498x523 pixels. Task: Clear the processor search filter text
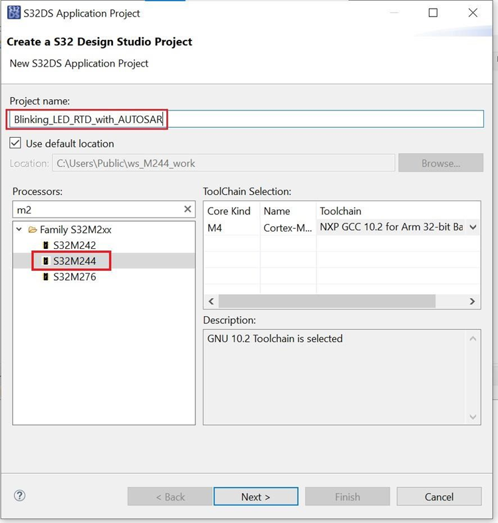point(187,210)
